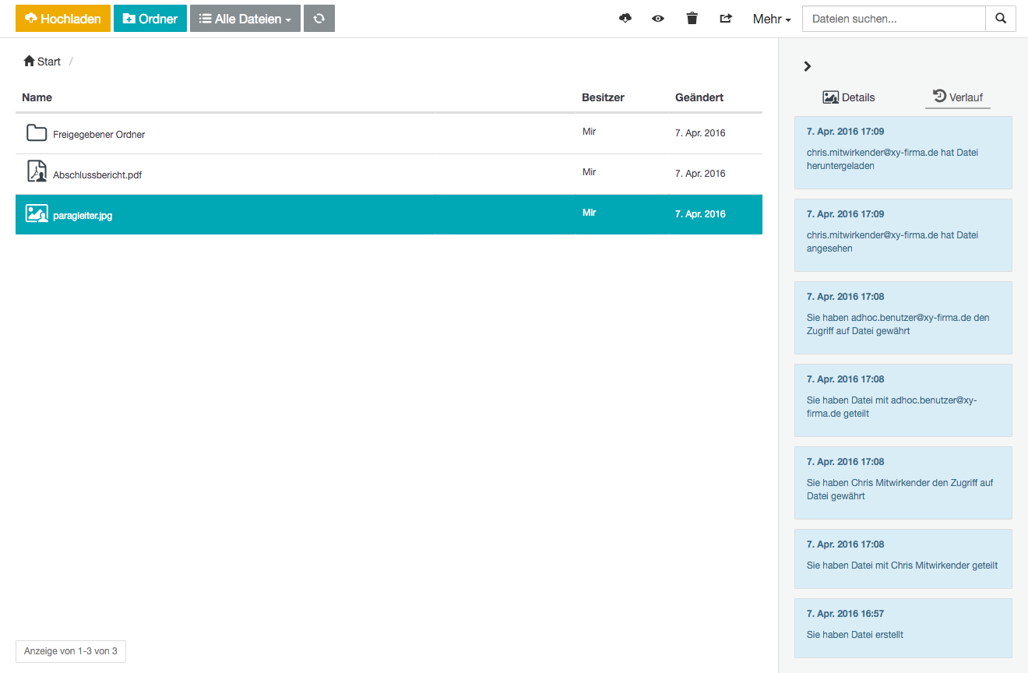Click the history entry 'hat Datei angesehen'
This screenshot has height=673, width=1028.
[x=903, y=235]
